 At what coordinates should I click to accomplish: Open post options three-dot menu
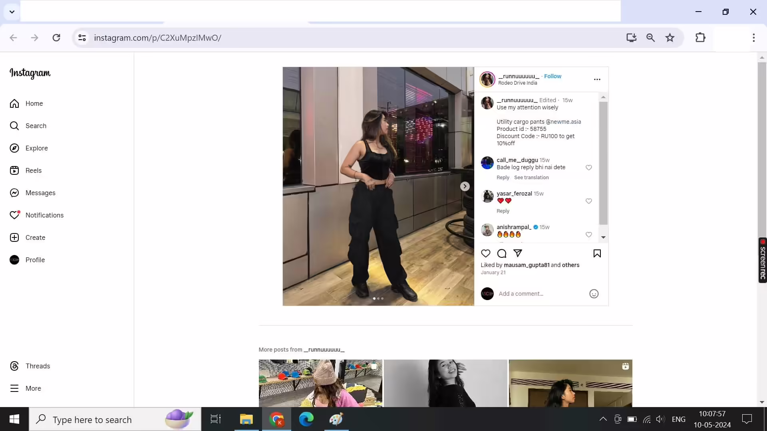[x=597, y=79]
